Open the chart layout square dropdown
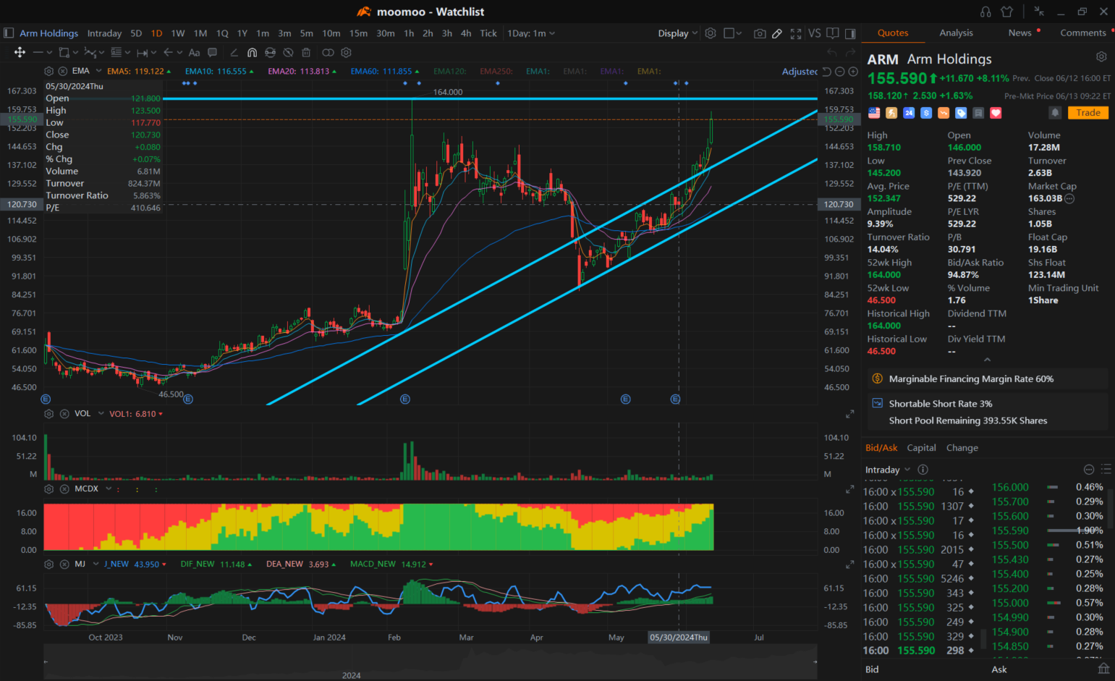 point(732,33)
